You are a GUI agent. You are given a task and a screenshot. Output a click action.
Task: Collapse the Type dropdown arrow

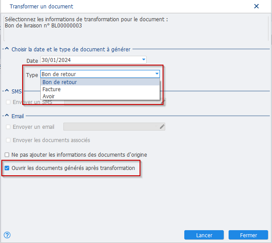click(x=157, y=74)
